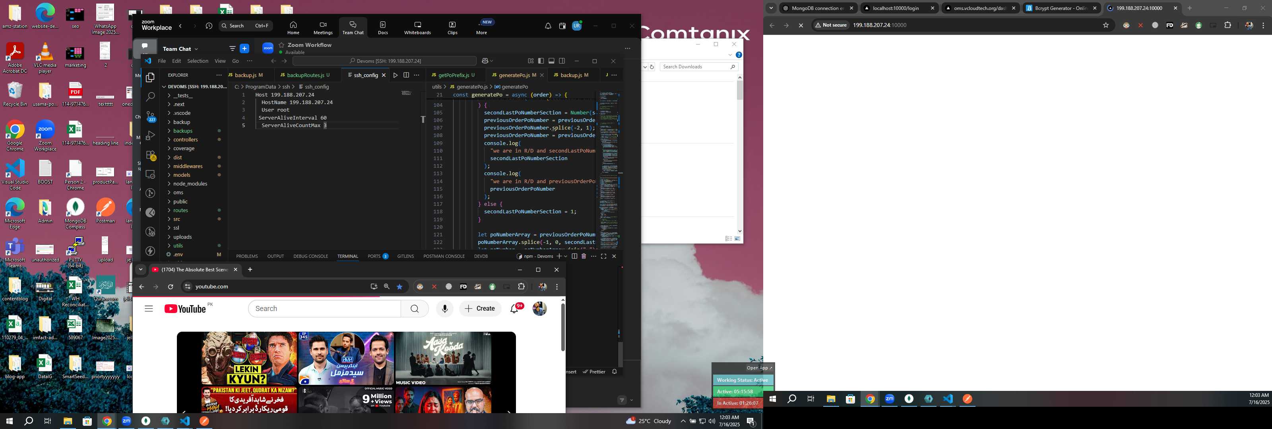This screenshot has height=429, width=1272.
Task: Customize layout button in VS Code title bar
Action: (531, 61)
